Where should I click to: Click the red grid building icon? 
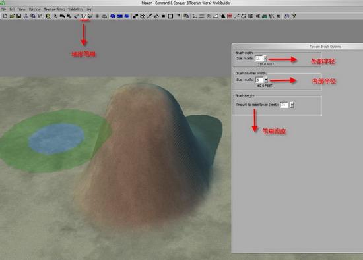230,16
